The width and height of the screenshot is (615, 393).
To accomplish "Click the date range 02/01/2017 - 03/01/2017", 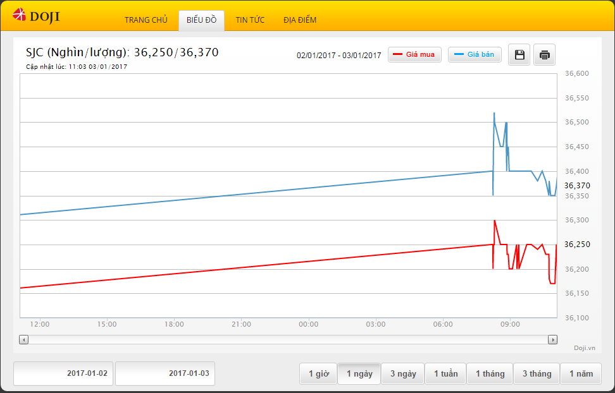I will [339, 55].
